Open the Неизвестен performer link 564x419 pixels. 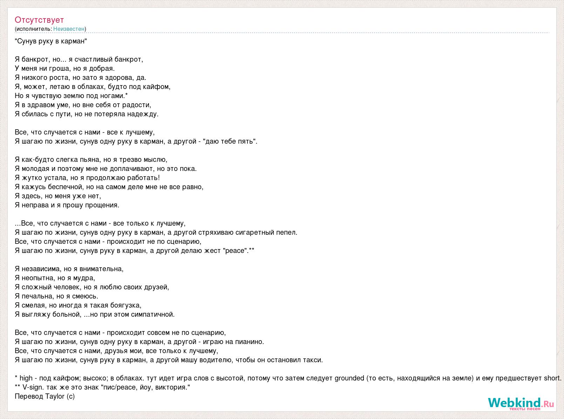[x=69, y=29]
